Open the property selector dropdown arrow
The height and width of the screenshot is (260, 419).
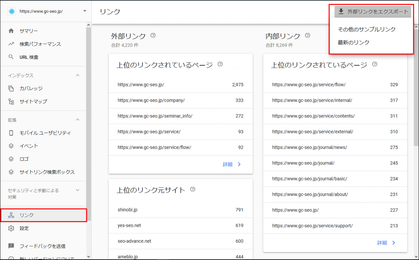tap(85, 11)
